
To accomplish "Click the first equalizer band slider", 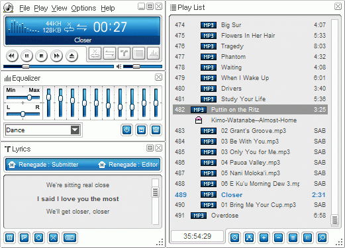I will point(48,103).
